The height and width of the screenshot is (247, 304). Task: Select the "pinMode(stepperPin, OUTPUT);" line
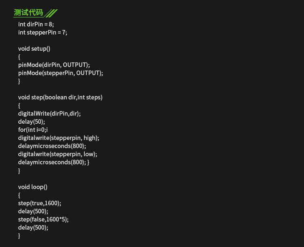60,73
